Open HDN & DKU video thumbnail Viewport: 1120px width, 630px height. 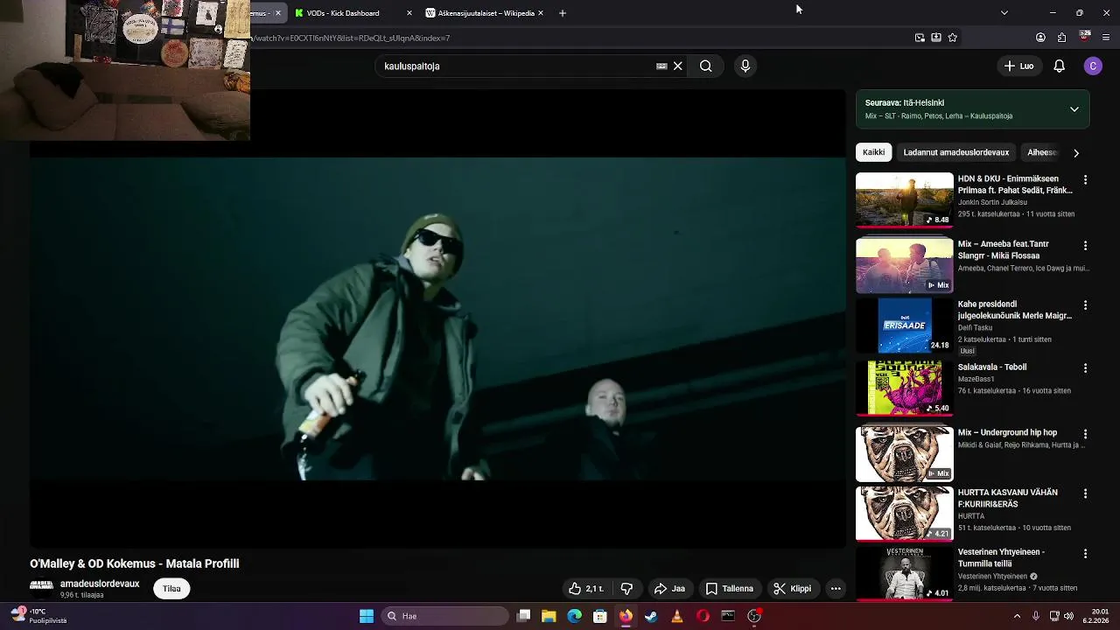point(904,200)
